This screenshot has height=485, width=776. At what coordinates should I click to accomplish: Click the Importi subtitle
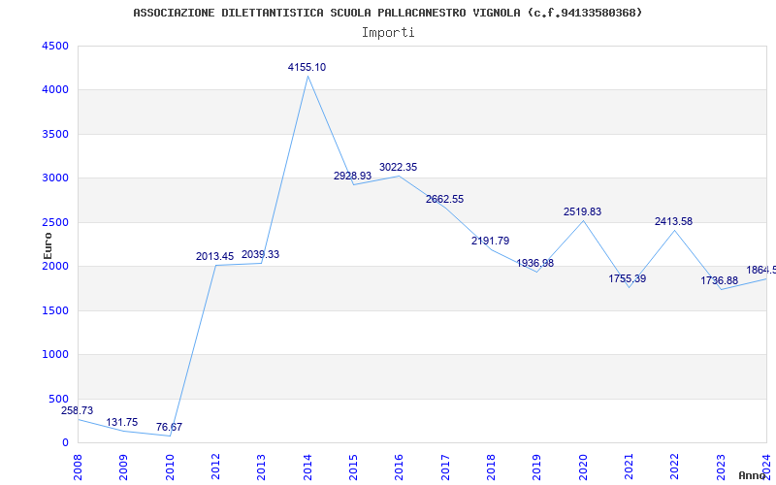(x=388, y=33)
